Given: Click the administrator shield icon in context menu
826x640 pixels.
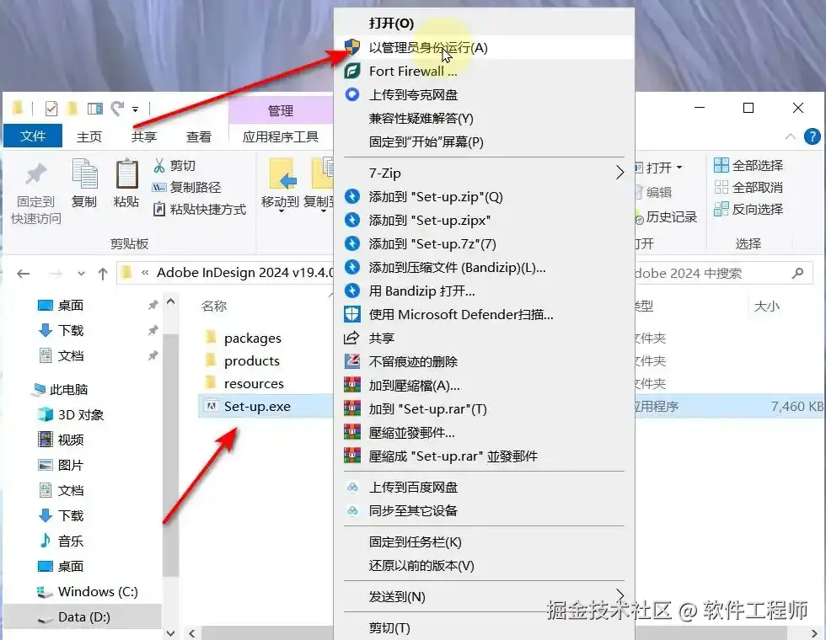Looking at the screenshot, I should 352,47.
